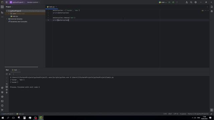
Task: Select the main tab in Run panel
Action: [14, 70]
